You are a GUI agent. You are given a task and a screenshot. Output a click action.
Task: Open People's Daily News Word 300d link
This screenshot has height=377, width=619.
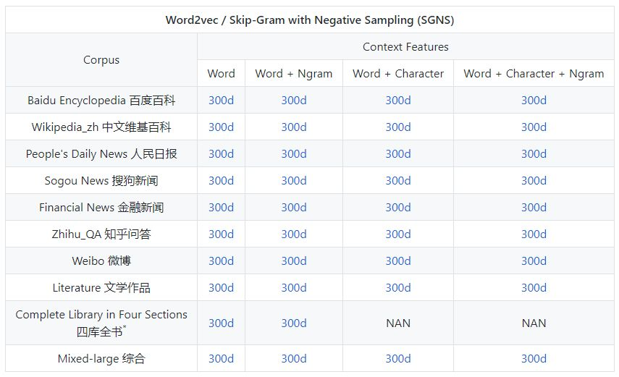pos(221,154)
